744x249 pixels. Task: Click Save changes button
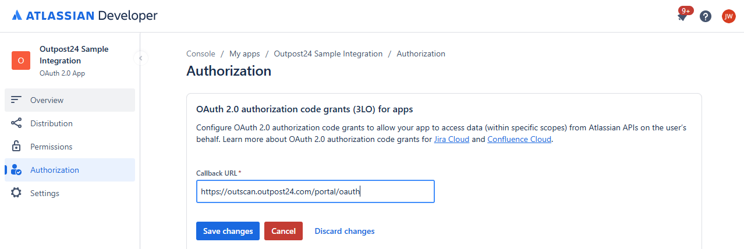click(228, 231)
